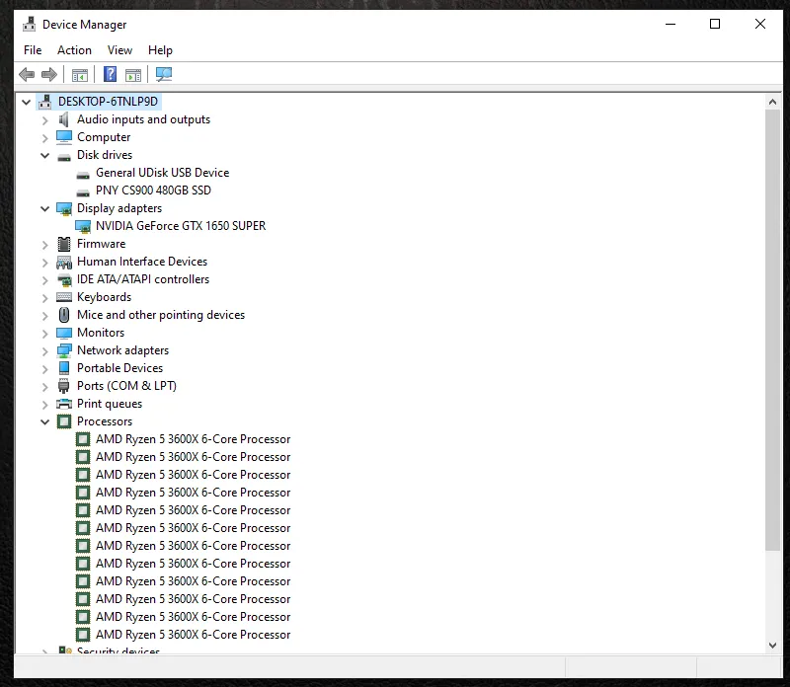Click the Show/Hide Console Tree toolbar icon
790x687 pixels.
point(80,74)
